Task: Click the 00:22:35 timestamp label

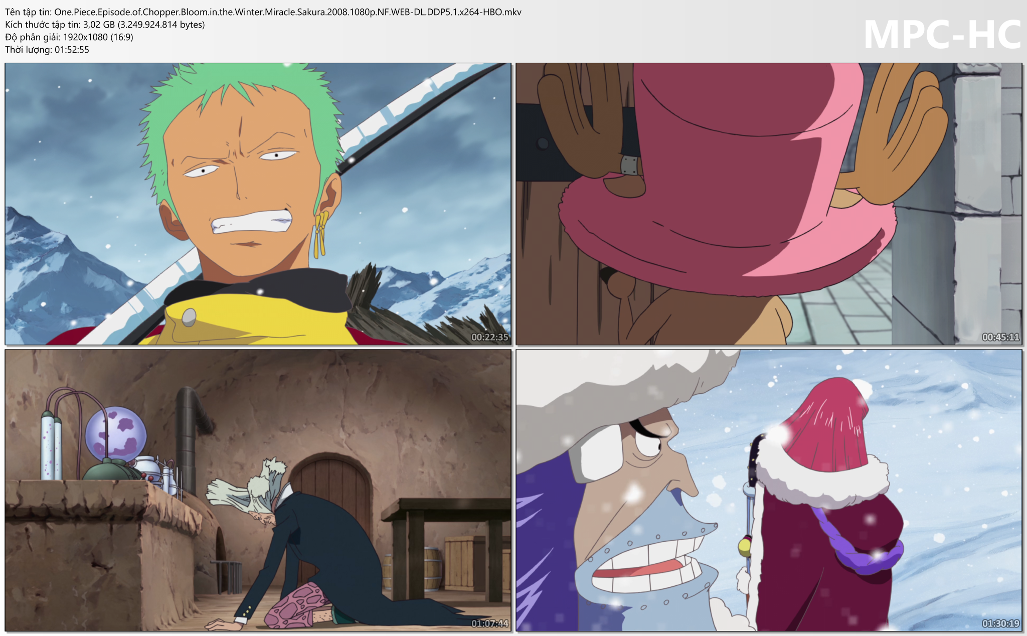Action: [490, 337]
